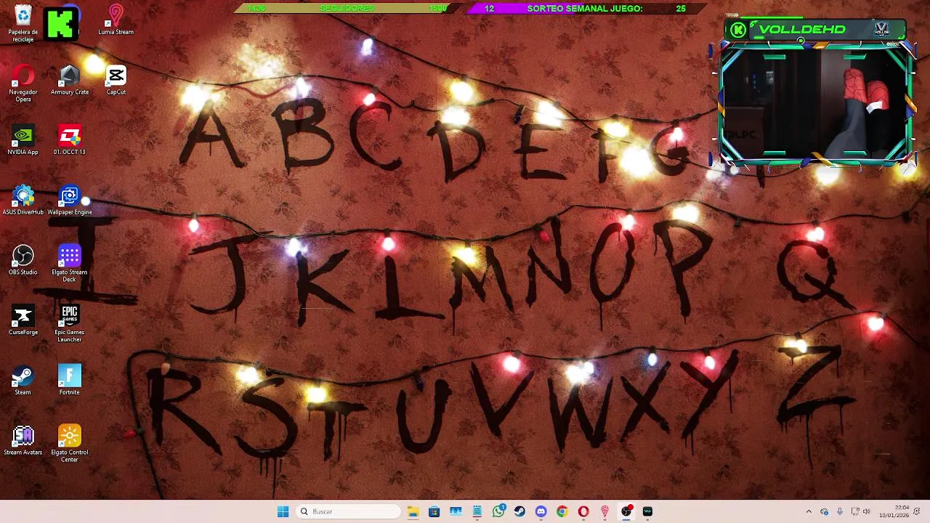The image size is (930, 523).
Task: Open the Windows Start menu
Action: 283,511
